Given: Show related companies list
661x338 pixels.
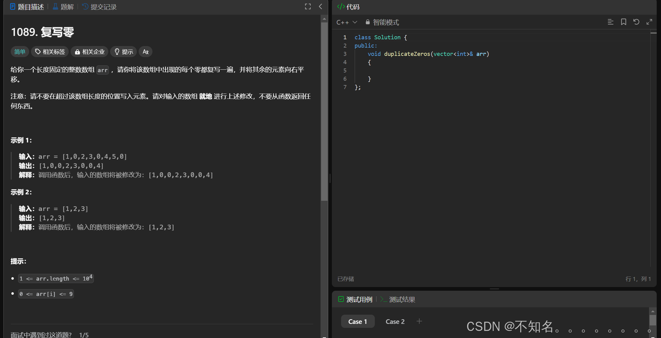Looking at the screenshot, I should (x=90, y=52).
